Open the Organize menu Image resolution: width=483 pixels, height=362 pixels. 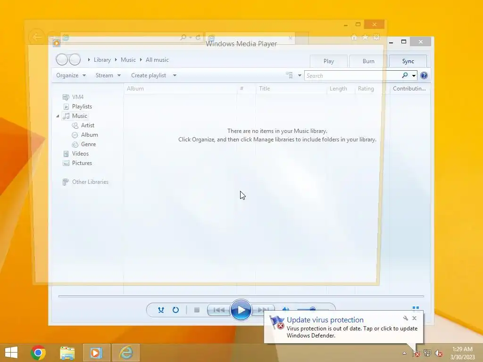[x=71, y=75]
